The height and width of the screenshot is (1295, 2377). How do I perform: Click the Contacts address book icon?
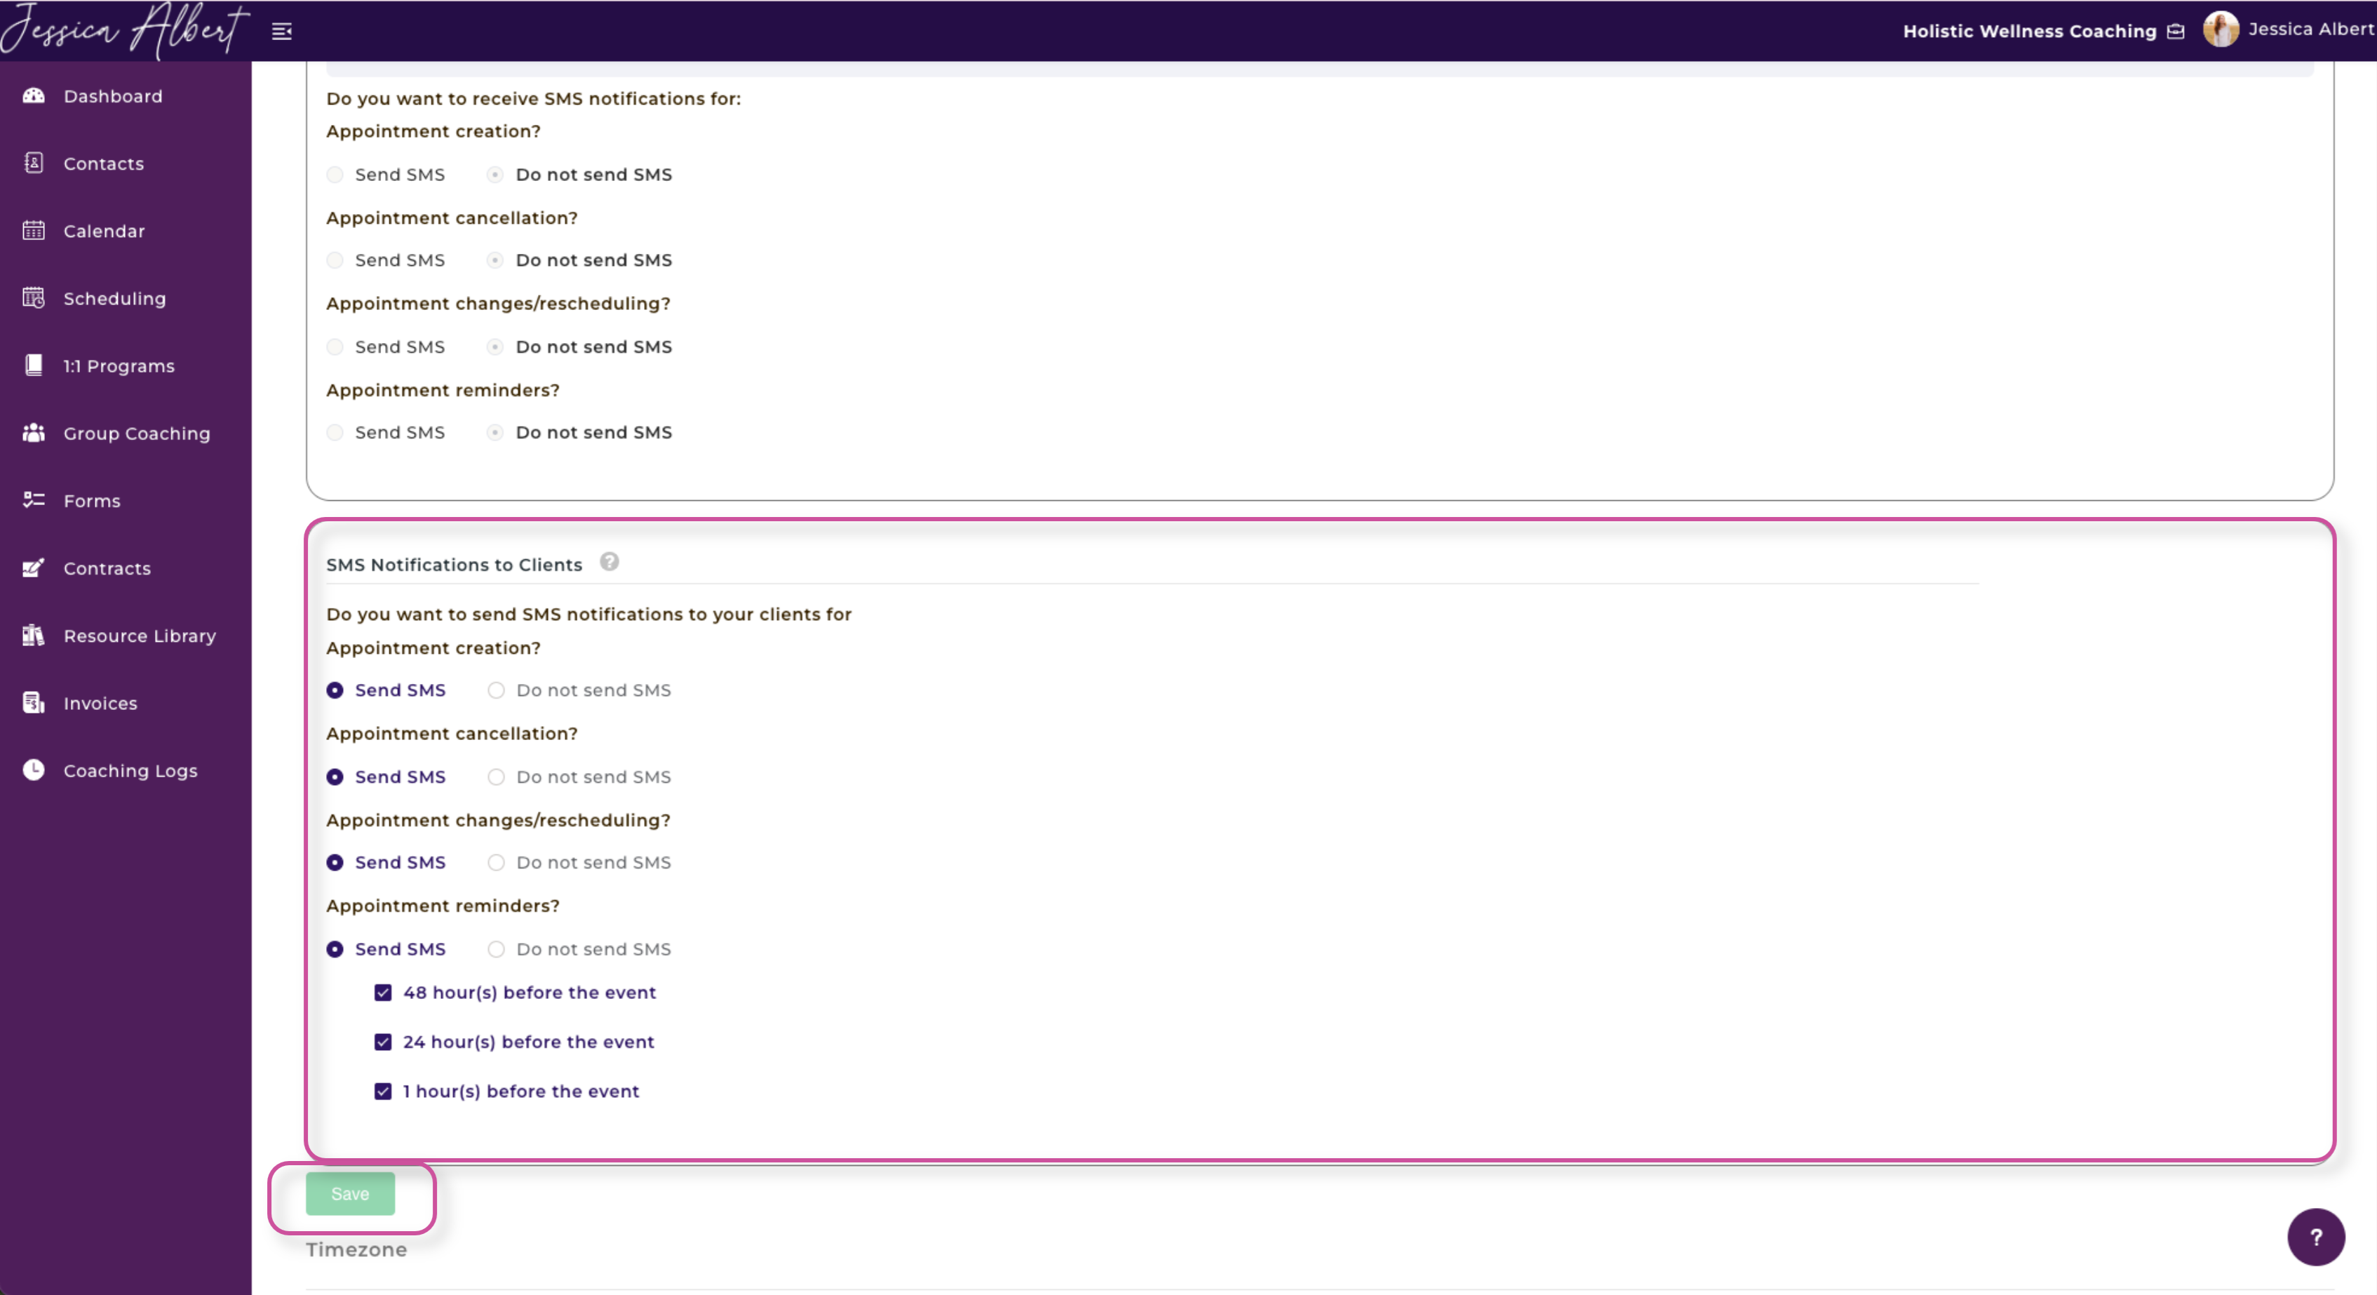pyautogui.click(x=33, y=163)
